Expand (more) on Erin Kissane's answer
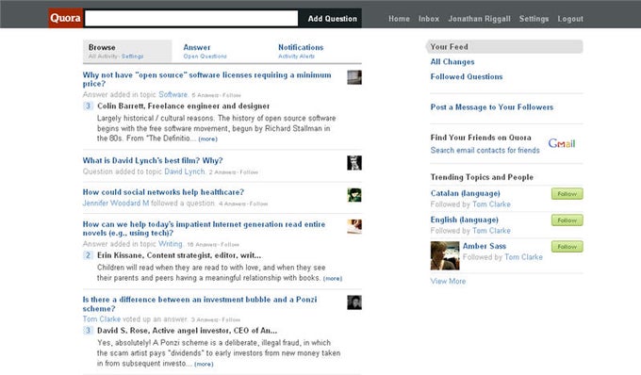The width and height of the screenshot is (641, 375). (333, 279)
